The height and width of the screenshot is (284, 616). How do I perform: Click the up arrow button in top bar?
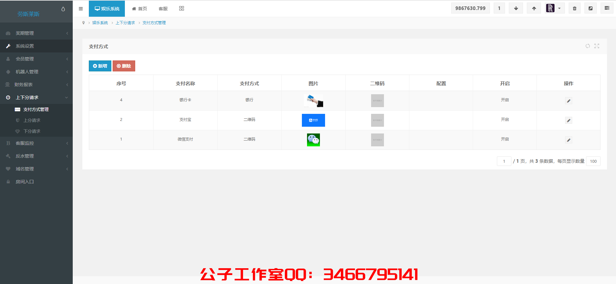[534, 8]
